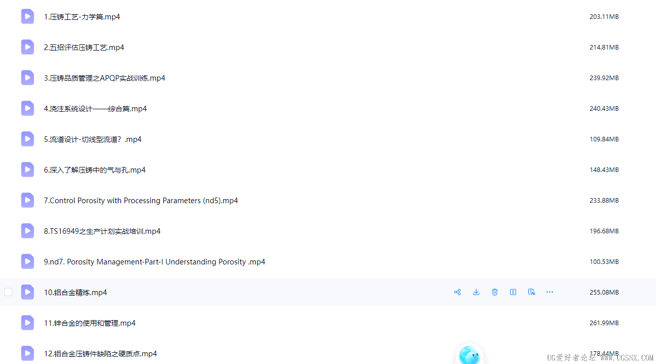Viewport: 656px width, 364px height.
Task: Open 7.Control Porosity with Processing Parameters video
Action: pos(141,201)
